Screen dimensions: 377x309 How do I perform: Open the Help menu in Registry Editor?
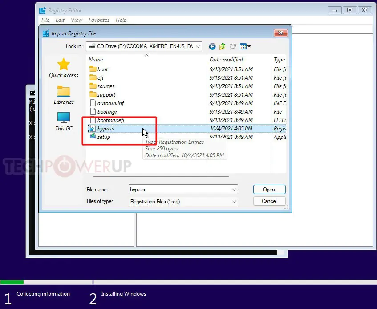pyautogui.click(x=121, y=20)
